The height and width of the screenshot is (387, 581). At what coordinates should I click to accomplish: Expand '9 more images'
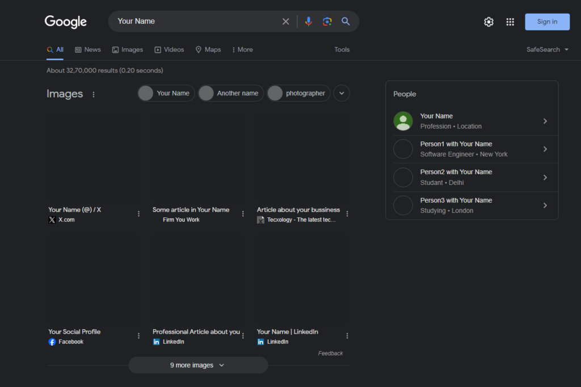(x=198, y=365)
